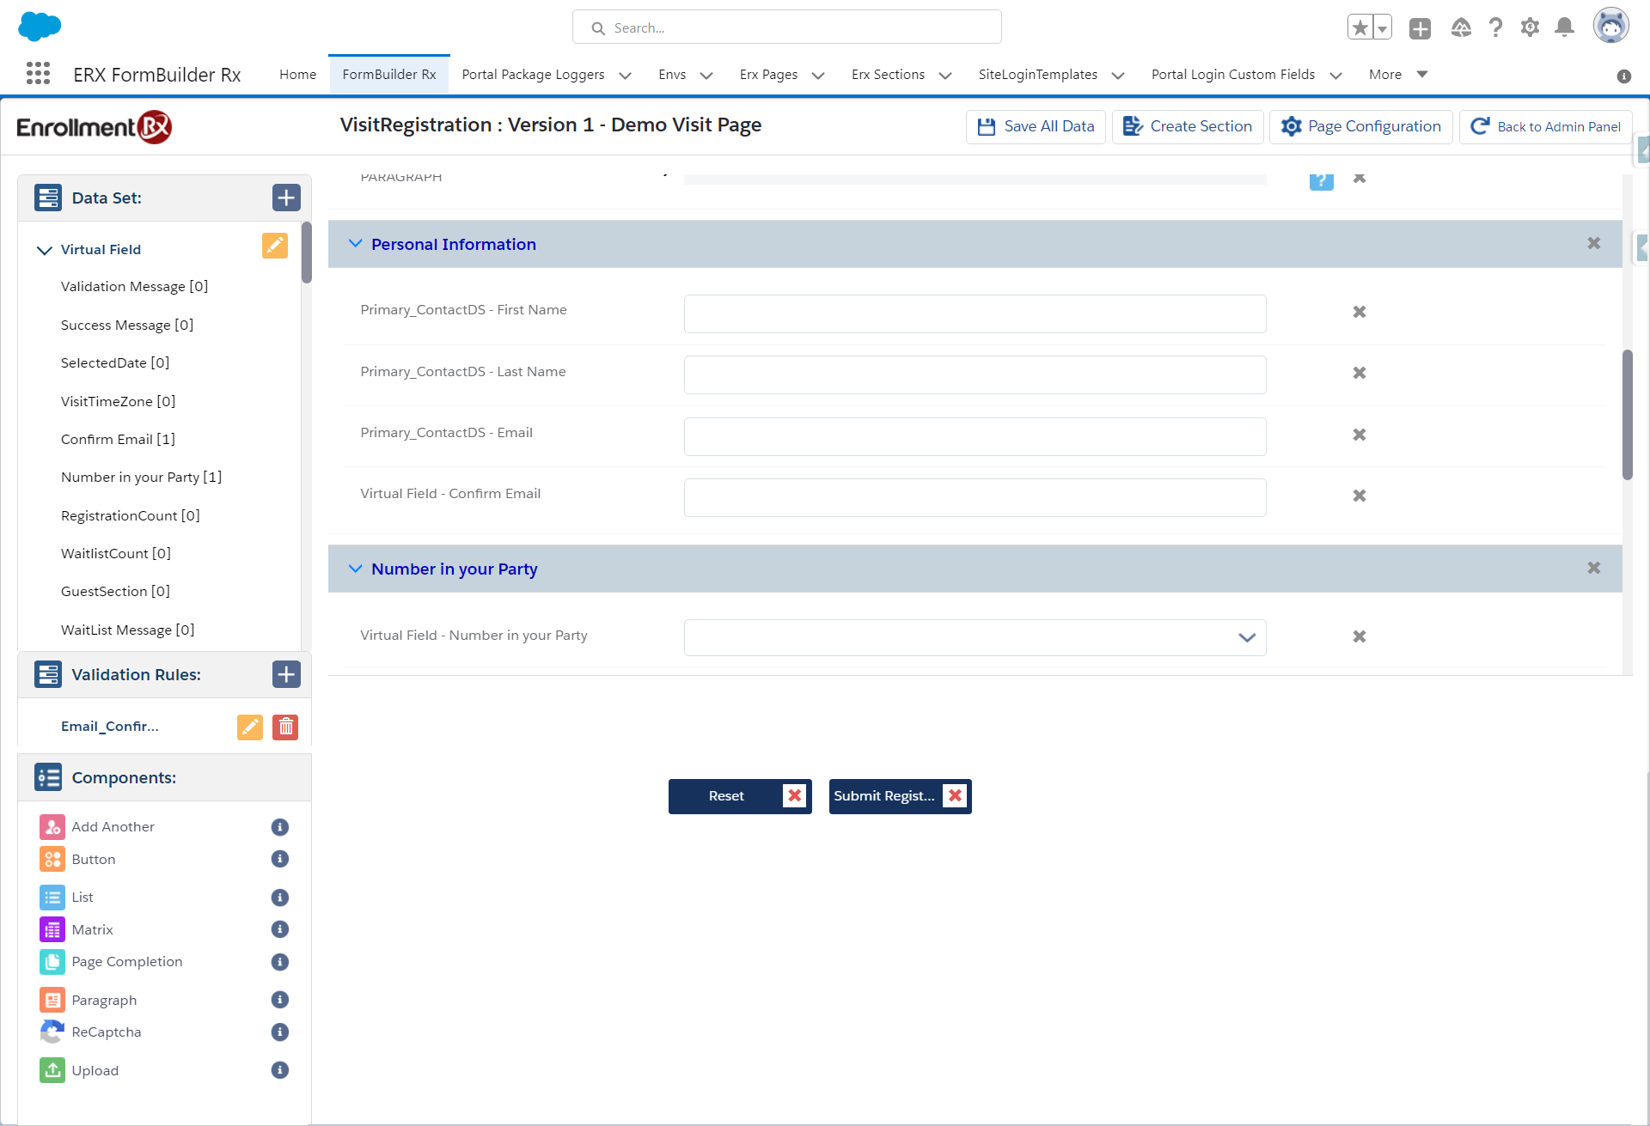Edit the Email_Confir validation rule
The image size is (1650, 1126).
tap(249, 727)
